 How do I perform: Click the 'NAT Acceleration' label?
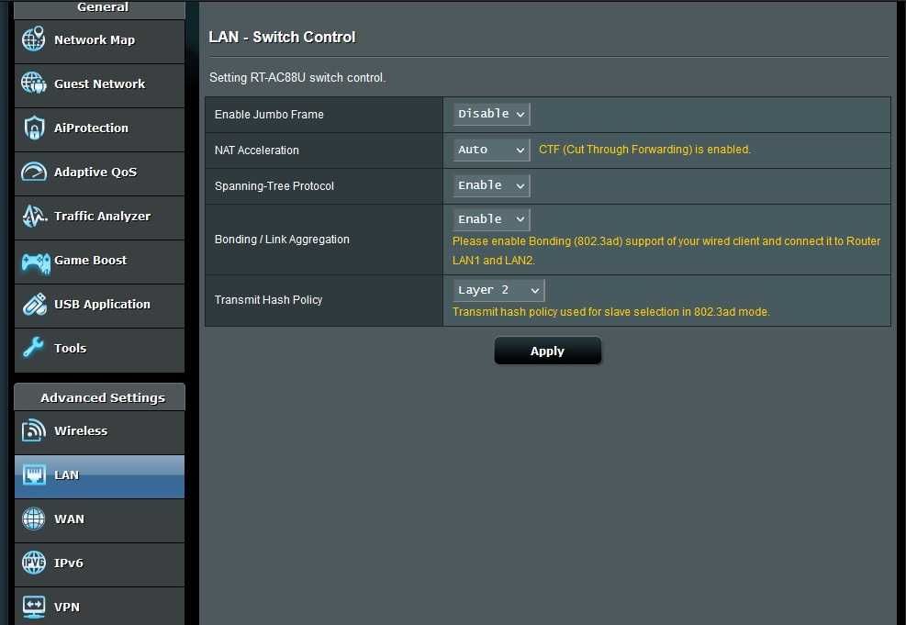(x=256, y=151)
